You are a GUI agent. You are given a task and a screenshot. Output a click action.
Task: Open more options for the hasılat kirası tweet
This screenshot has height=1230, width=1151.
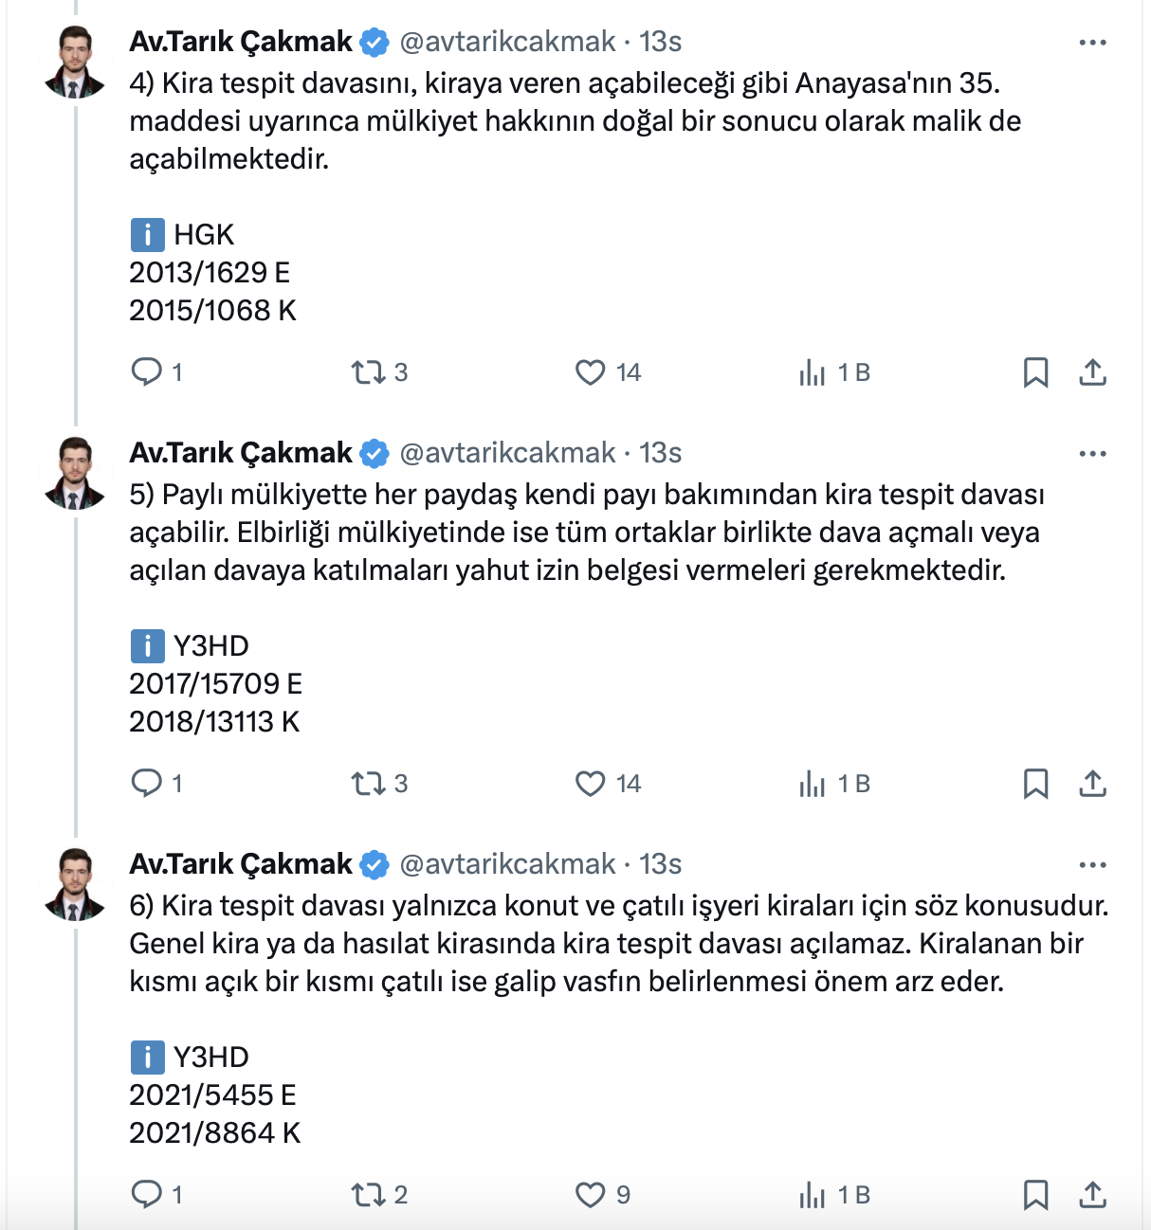tap(1092, 865)
